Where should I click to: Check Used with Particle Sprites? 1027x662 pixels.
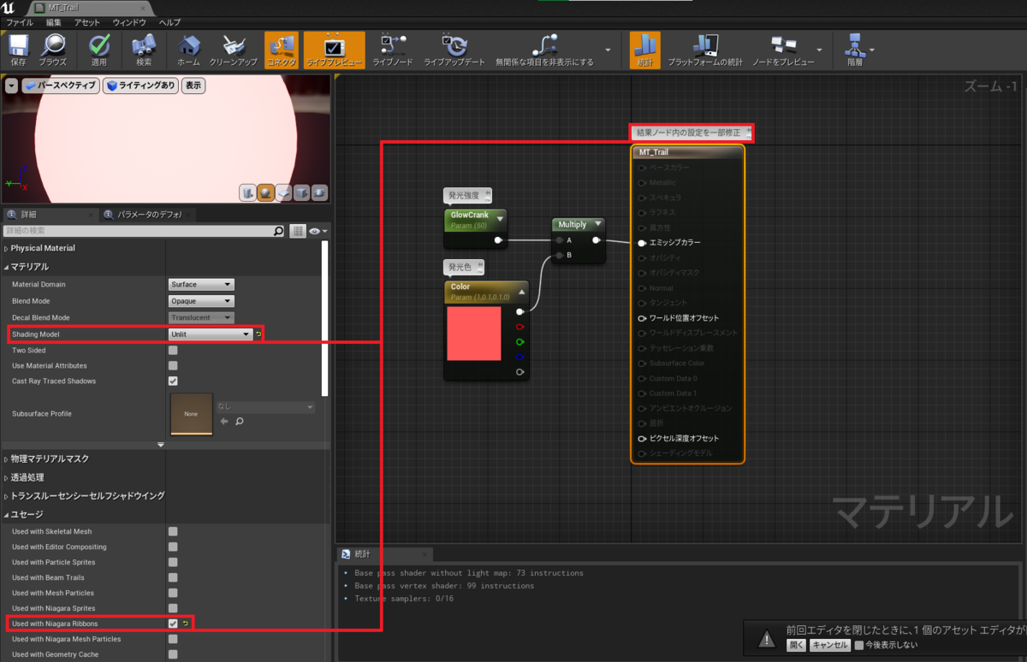click(173, 562)
